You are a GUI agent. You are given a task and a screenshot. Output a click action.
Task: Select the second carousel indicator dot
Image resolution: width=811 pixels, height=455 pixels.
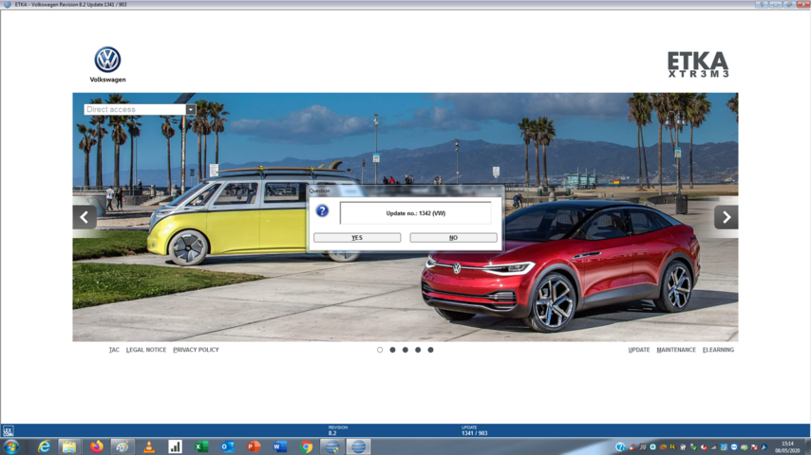[392, 350]
